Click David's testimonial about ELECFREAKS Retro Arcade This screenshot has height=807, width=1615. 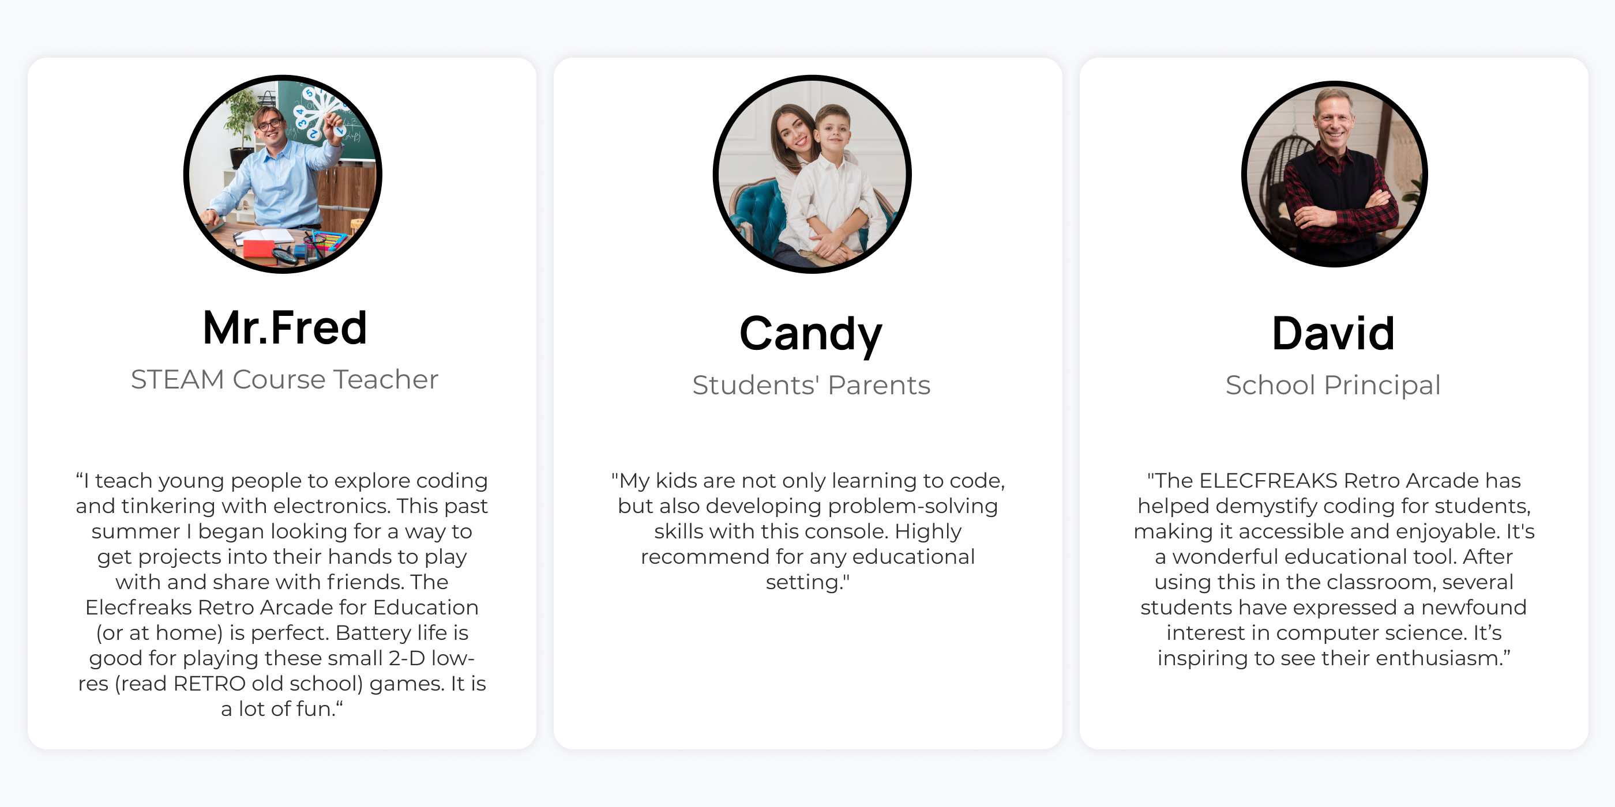[x=1334, y=568]
